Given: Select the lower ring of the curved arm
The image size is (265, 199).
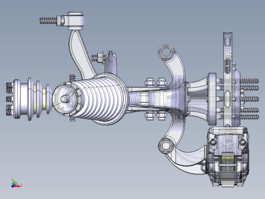Looking at the screenshot, I should 166,145.
